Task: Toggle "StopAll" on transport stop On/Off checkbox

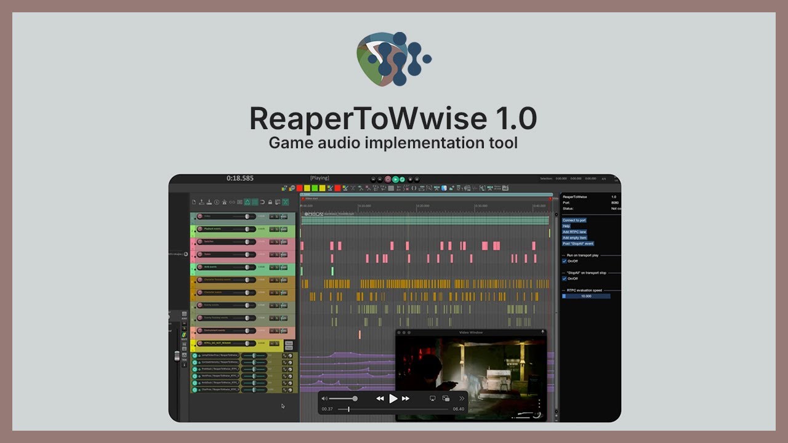Action: point(565,279)
